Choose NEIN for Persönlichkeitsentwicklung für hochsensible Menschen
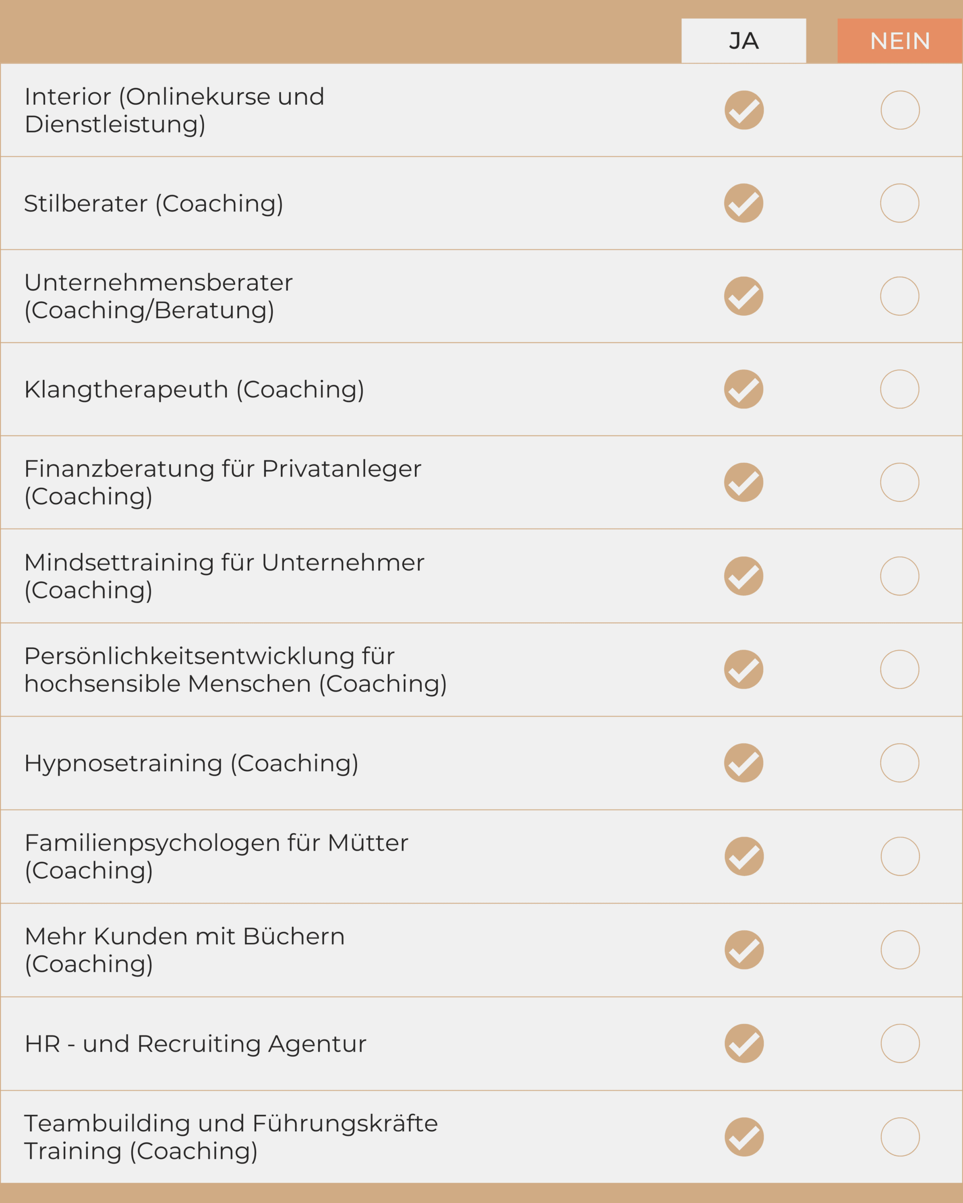 [x=899, y=670]
